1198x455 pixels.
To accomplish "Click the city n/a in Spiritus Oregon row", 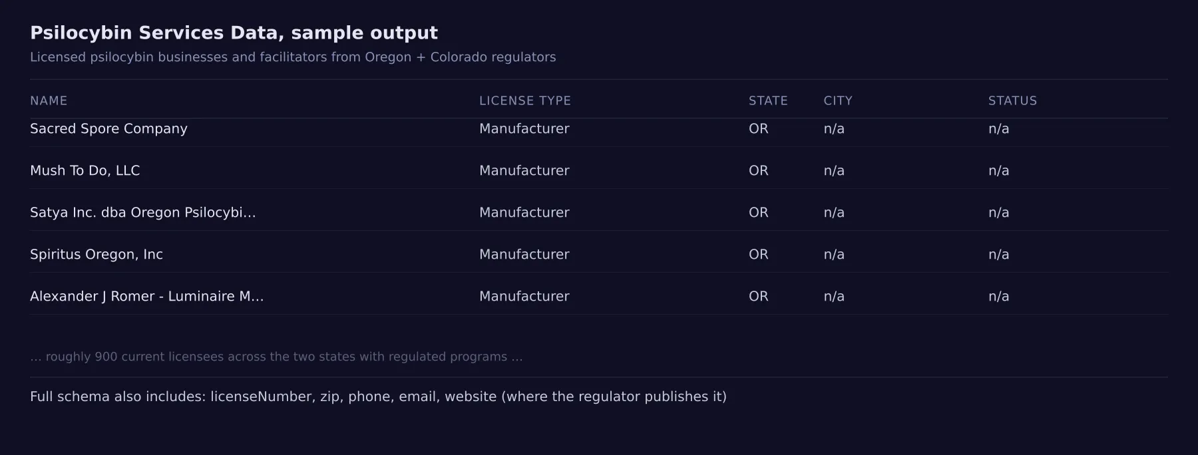I will (834, 254).
